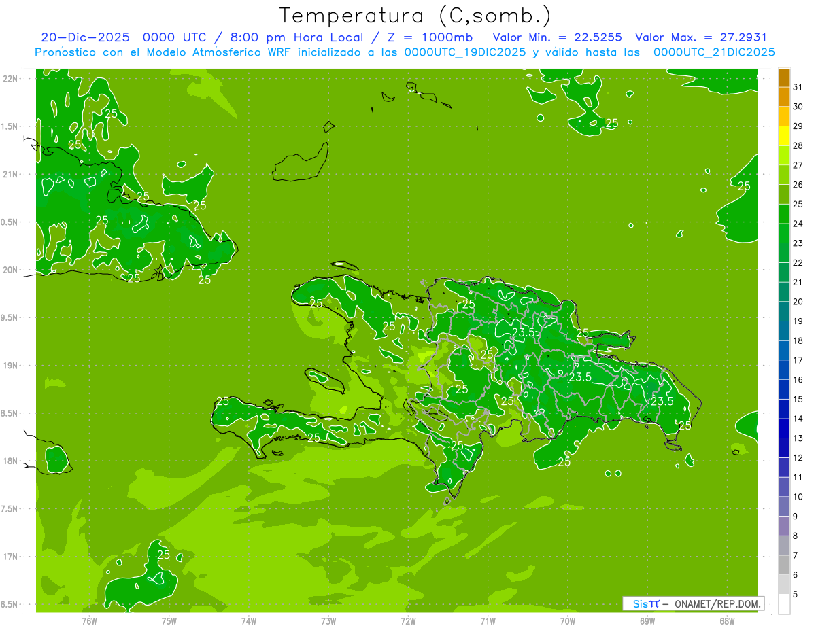This screenshot has height=630, width=816.
Task: Pick the purple swatch between 8 and 9
Action: click(x=784, y=526)
